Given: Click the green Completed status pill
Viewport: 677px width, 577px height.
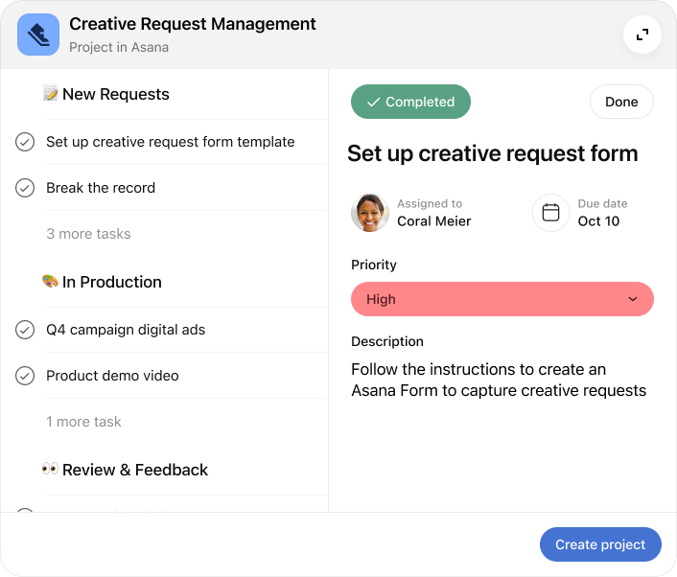Looking at the screenshot, I should [410, 103].
